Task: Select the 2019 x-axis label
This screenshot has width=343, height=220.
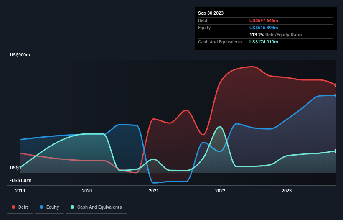Action: pyautogui.click(x=20, y=191)
